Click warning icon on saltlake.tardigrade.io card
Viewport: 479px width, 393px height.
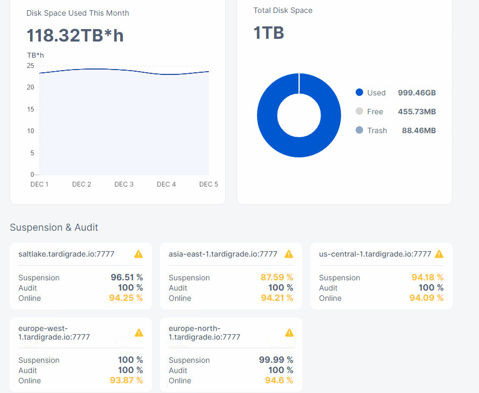138,254
